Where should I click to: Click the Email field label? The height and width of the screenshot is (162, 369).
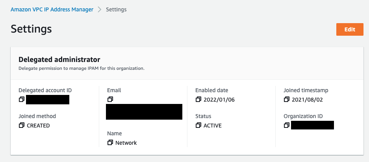[x=114, y=90]
